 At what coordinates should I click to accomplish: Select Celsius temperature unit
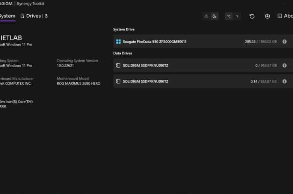[229, 16]
